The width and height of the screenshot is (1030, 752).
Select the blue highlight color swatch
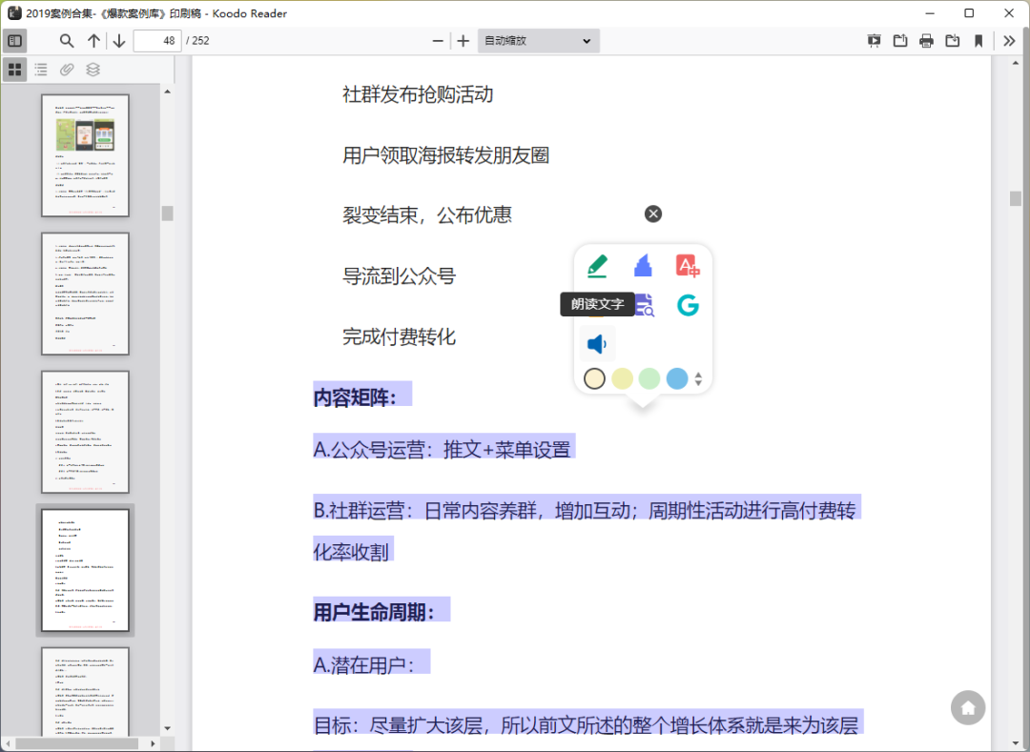coord(676,378)
